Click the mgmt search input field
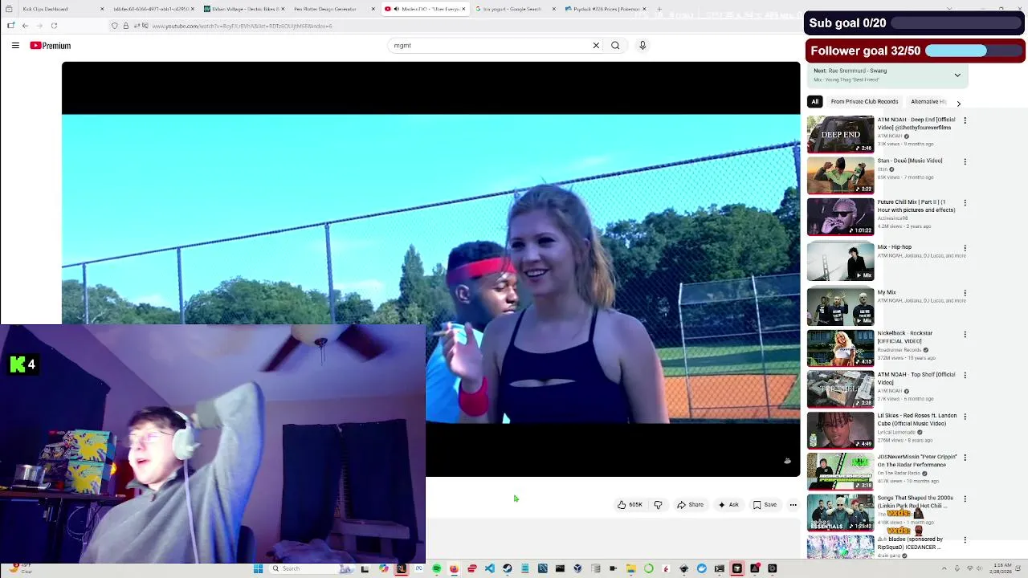 point(490,46)
